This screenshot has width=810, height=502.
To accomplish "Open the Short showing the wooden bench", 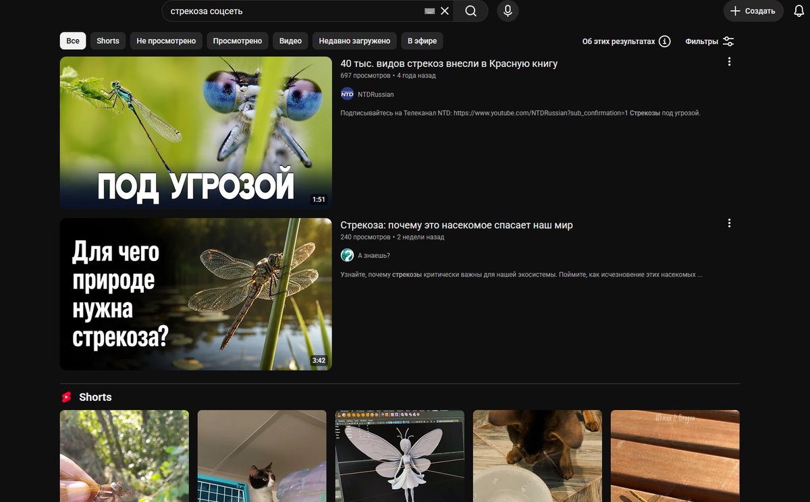I will point(675,456).
